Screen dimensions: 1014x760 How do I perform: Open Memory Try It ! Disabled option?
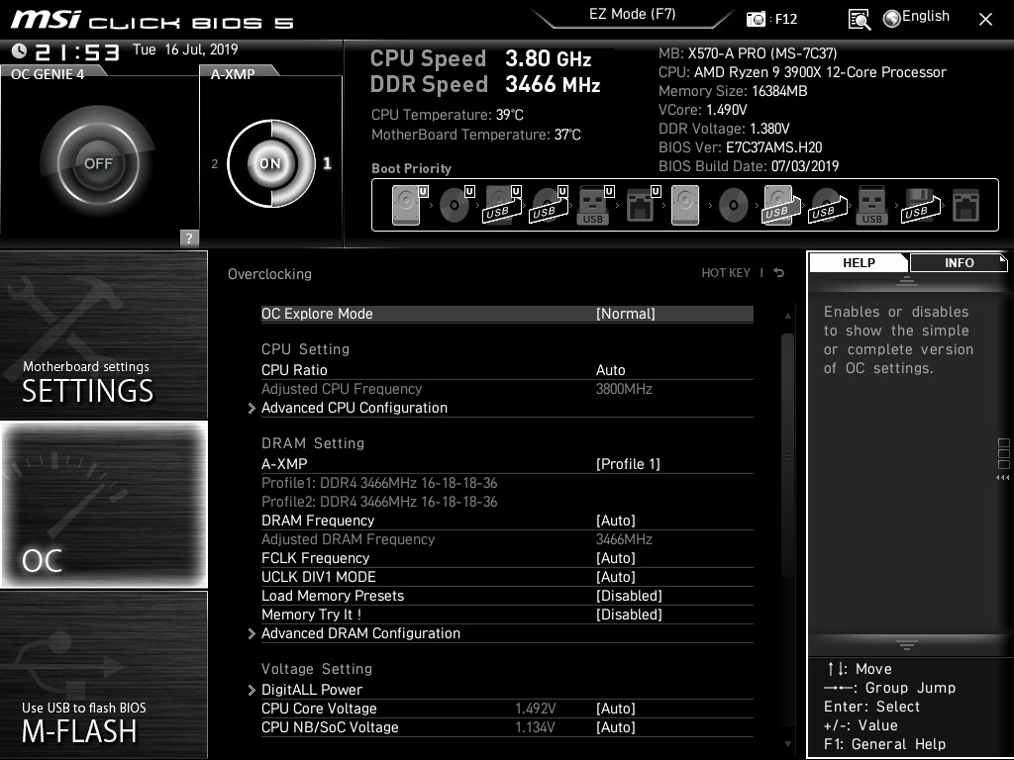pyautogui.click(x=629, y=614)
